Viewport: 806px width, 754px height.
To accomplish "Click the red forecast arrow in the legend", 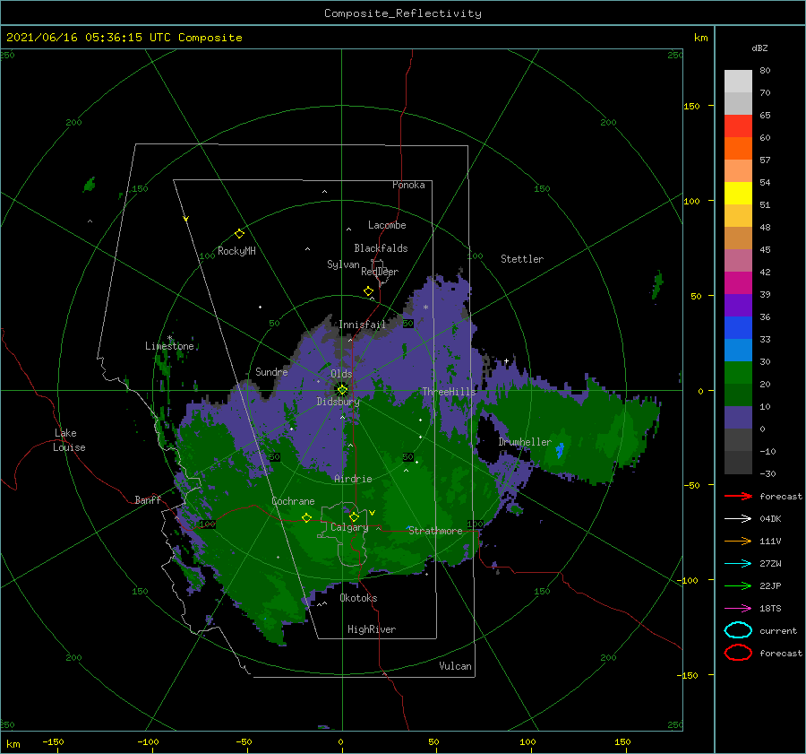I will pos(738,496).
